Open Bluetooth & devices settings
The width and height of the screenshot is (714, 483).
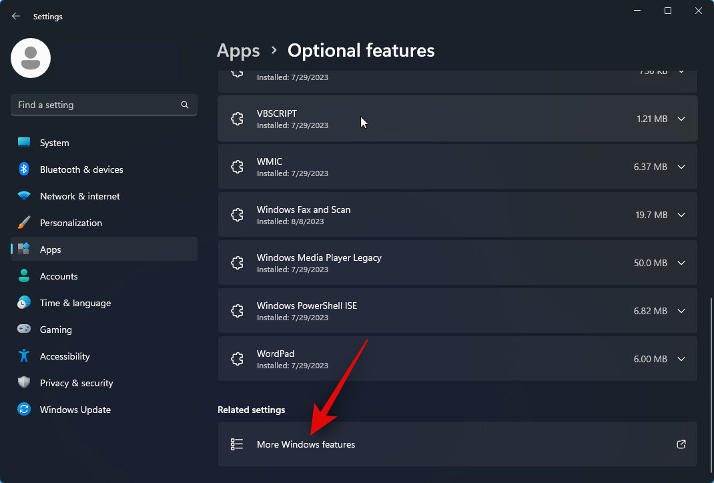point(81,169)
